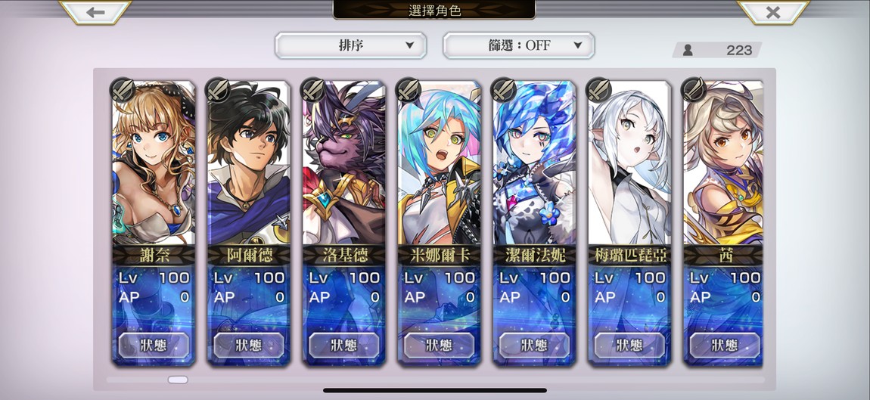Click the sword icon on 米娜爾卡's card
Image resolution: width=870 pixels, height=400 pixels.
(x=408, y=90)
